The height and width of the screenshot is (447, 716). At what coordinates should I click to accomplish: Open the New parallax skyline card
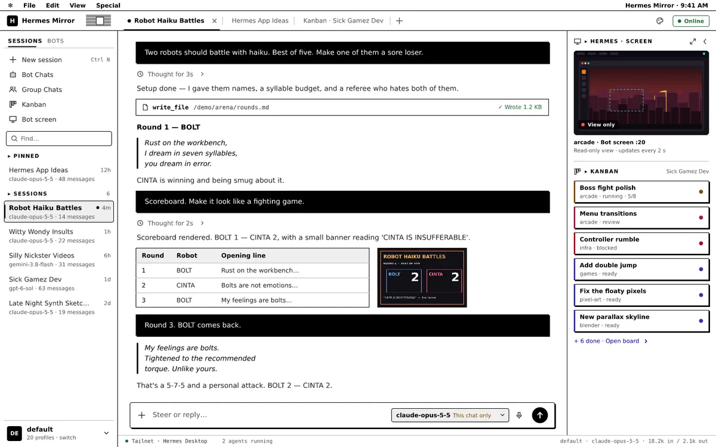[x=641, y=321]
